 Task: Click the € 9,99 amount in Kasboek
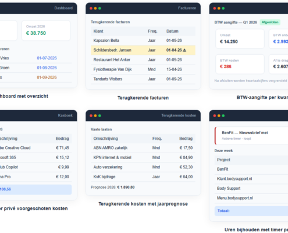pyautogui.click(x=63, y=167)
